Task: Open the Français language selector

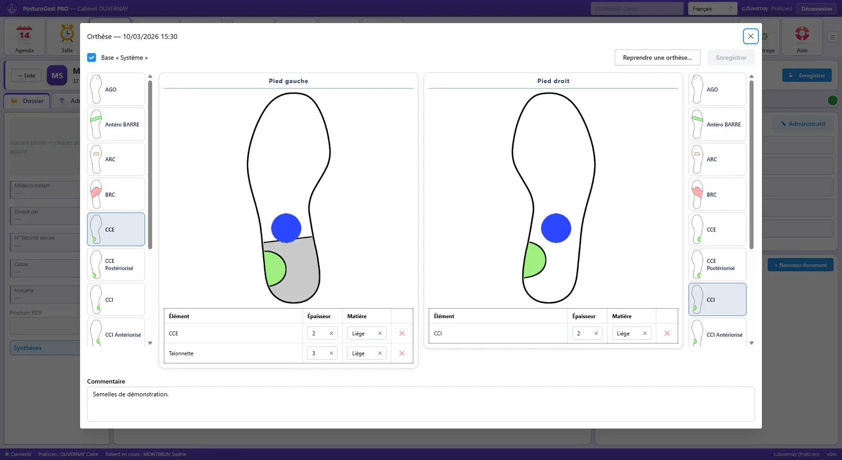Action: pyautogui.click(x=713, y=8)
